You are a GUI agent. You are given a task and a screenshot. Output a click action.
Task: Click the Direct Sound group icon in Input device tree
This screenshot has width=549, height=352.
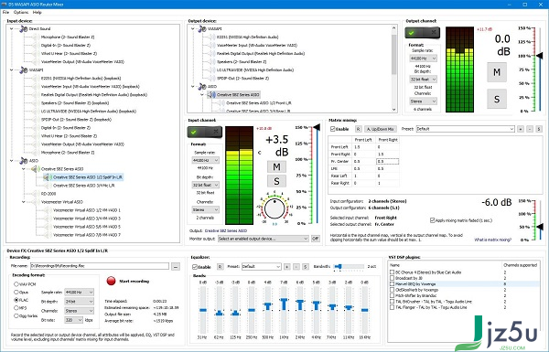pyautogui.click(x=24, y=28)
